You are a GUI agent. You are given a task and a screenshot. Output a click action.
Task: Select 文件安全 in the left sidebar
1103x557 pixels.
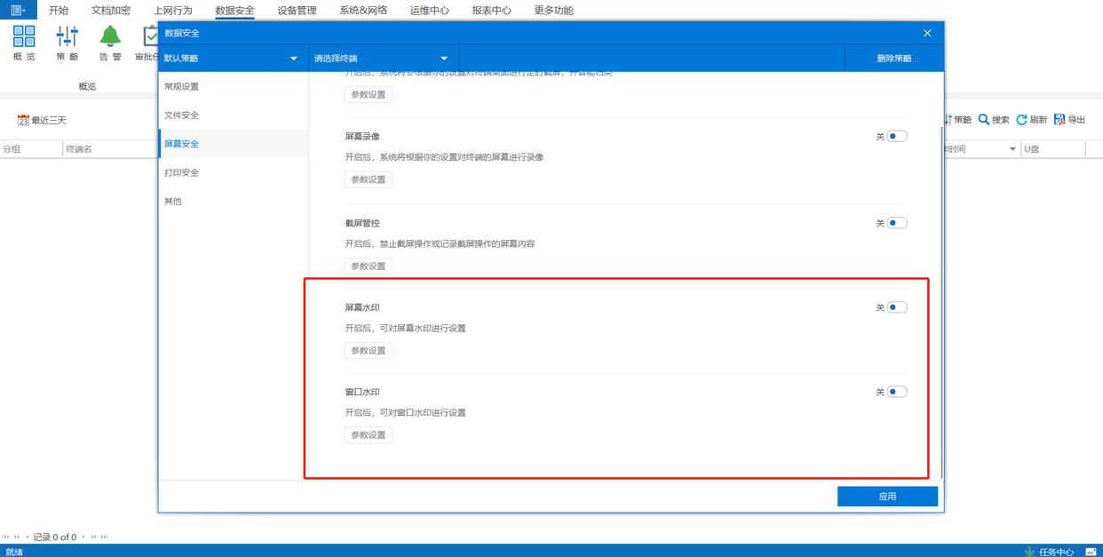pos(182,115)
